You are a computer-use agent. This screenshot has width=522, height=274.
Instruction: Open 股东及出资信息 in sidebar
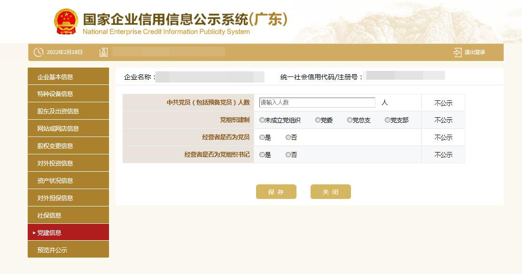pyautogui.click(x=68, y=111)
